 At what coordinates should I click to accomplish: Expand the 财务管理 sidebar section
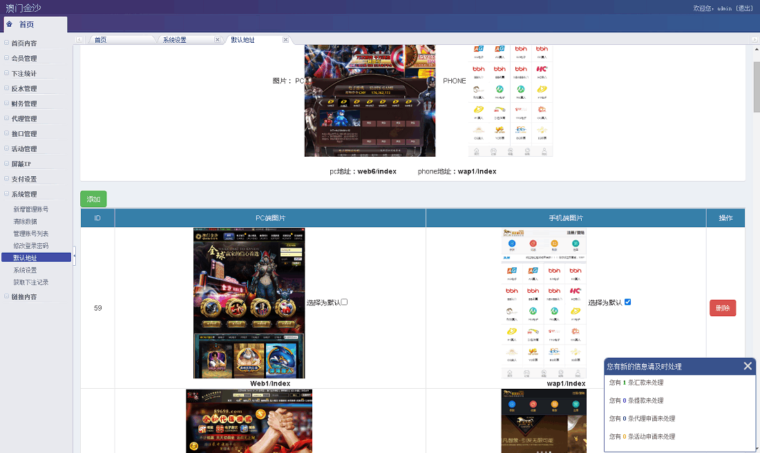pos(24,104)
